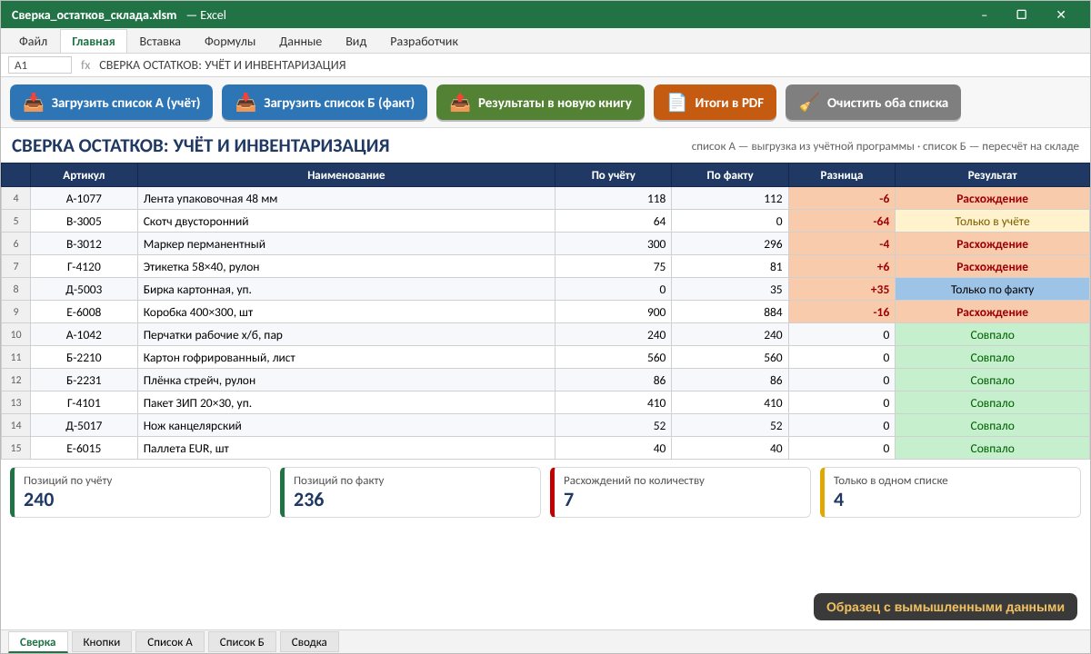Switch to the Список А sheet tab

pos(170,642)
